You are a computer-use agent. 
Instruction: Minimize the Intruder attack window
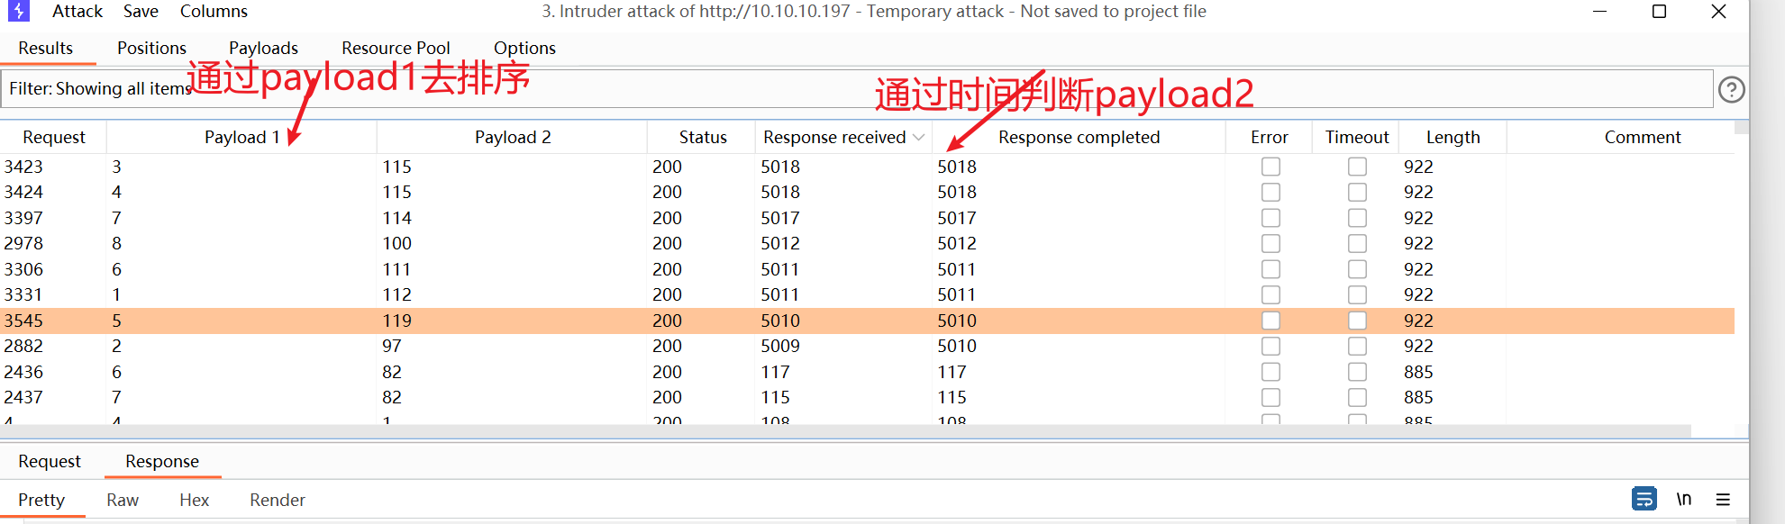point(1599,12)
